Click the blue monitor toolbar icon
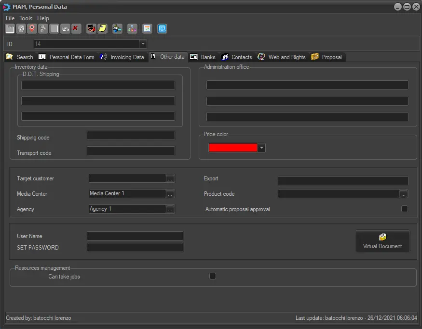Screen dimensions: 422x329 click(162, 29)
